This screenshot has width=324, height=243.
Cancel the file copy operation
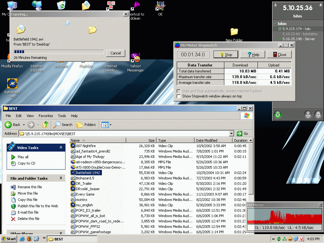tap(115, 53)
